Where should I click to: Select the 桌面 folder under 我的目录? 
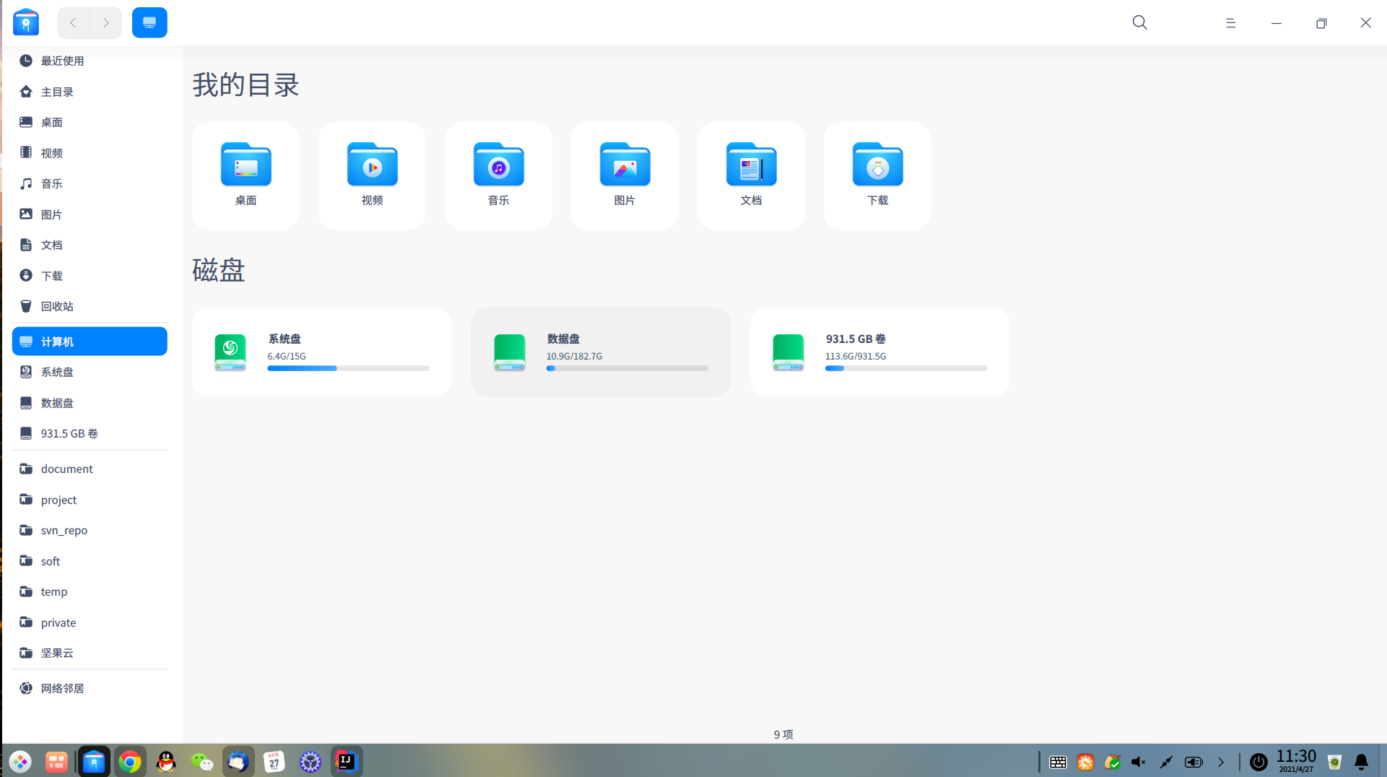tap(245, 175)
